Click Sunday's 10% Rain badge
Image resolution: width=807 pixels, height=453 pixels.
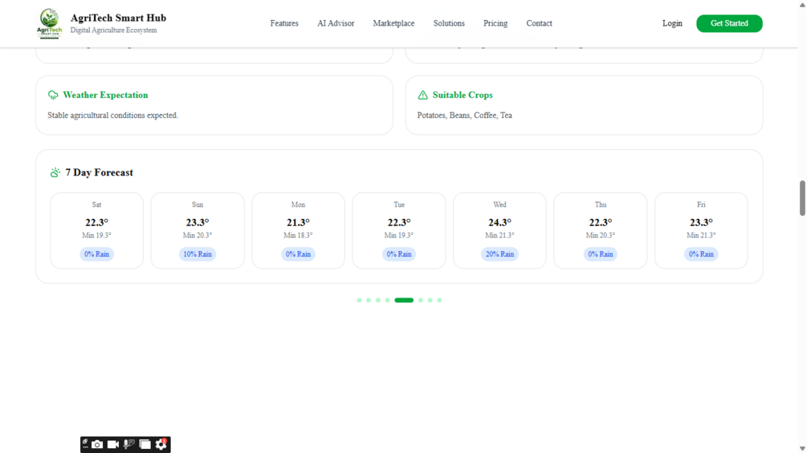point(198,254)
